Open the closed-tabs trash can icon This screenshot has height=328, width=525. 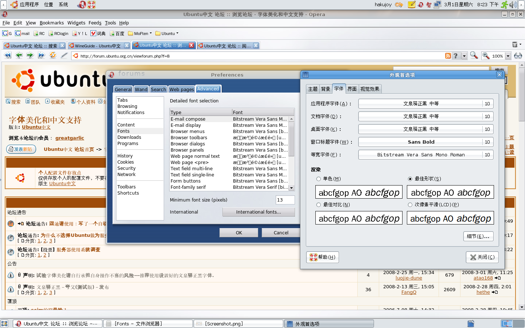(515, 44)
